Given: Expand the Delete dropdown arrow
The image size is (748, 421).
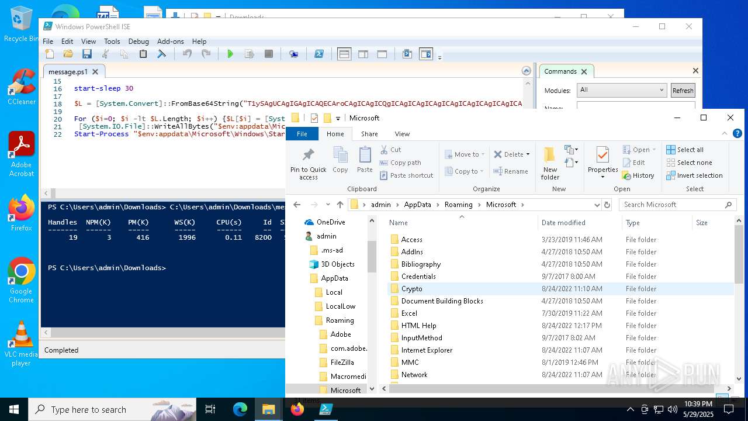Looking at the screenshot, I should click(x=528, y=154).
